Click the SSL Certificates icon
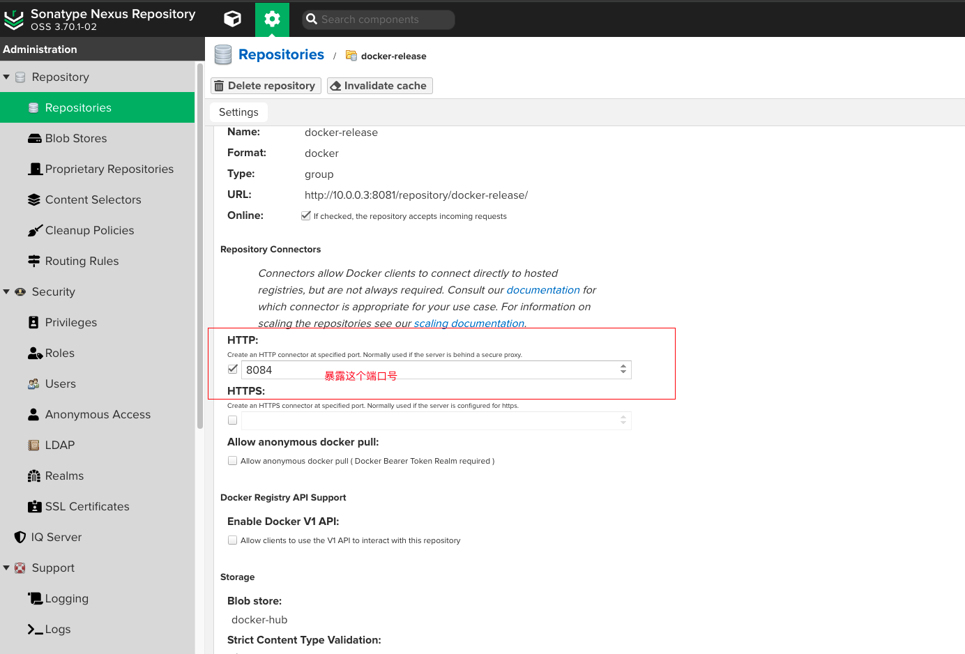Image resolution: width=965 pixels, height=654 pixels. (35, 506)
